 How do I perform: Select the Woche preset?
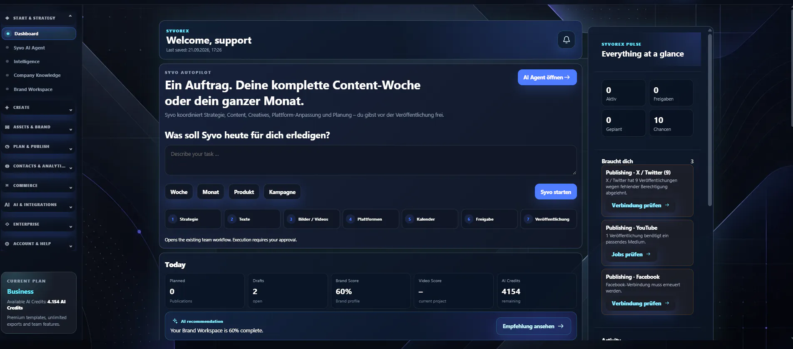click(x=179, y=192)
